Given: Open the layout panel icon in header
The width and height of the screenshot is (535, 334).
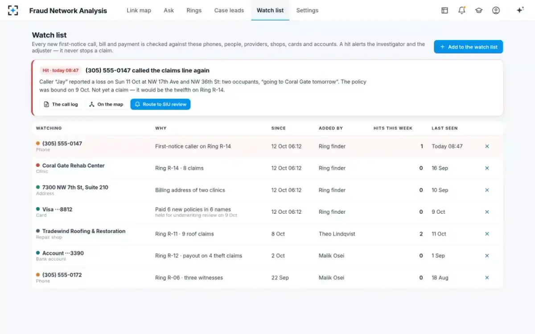Looking at the screenshot, I should click(x=444, y=10).
